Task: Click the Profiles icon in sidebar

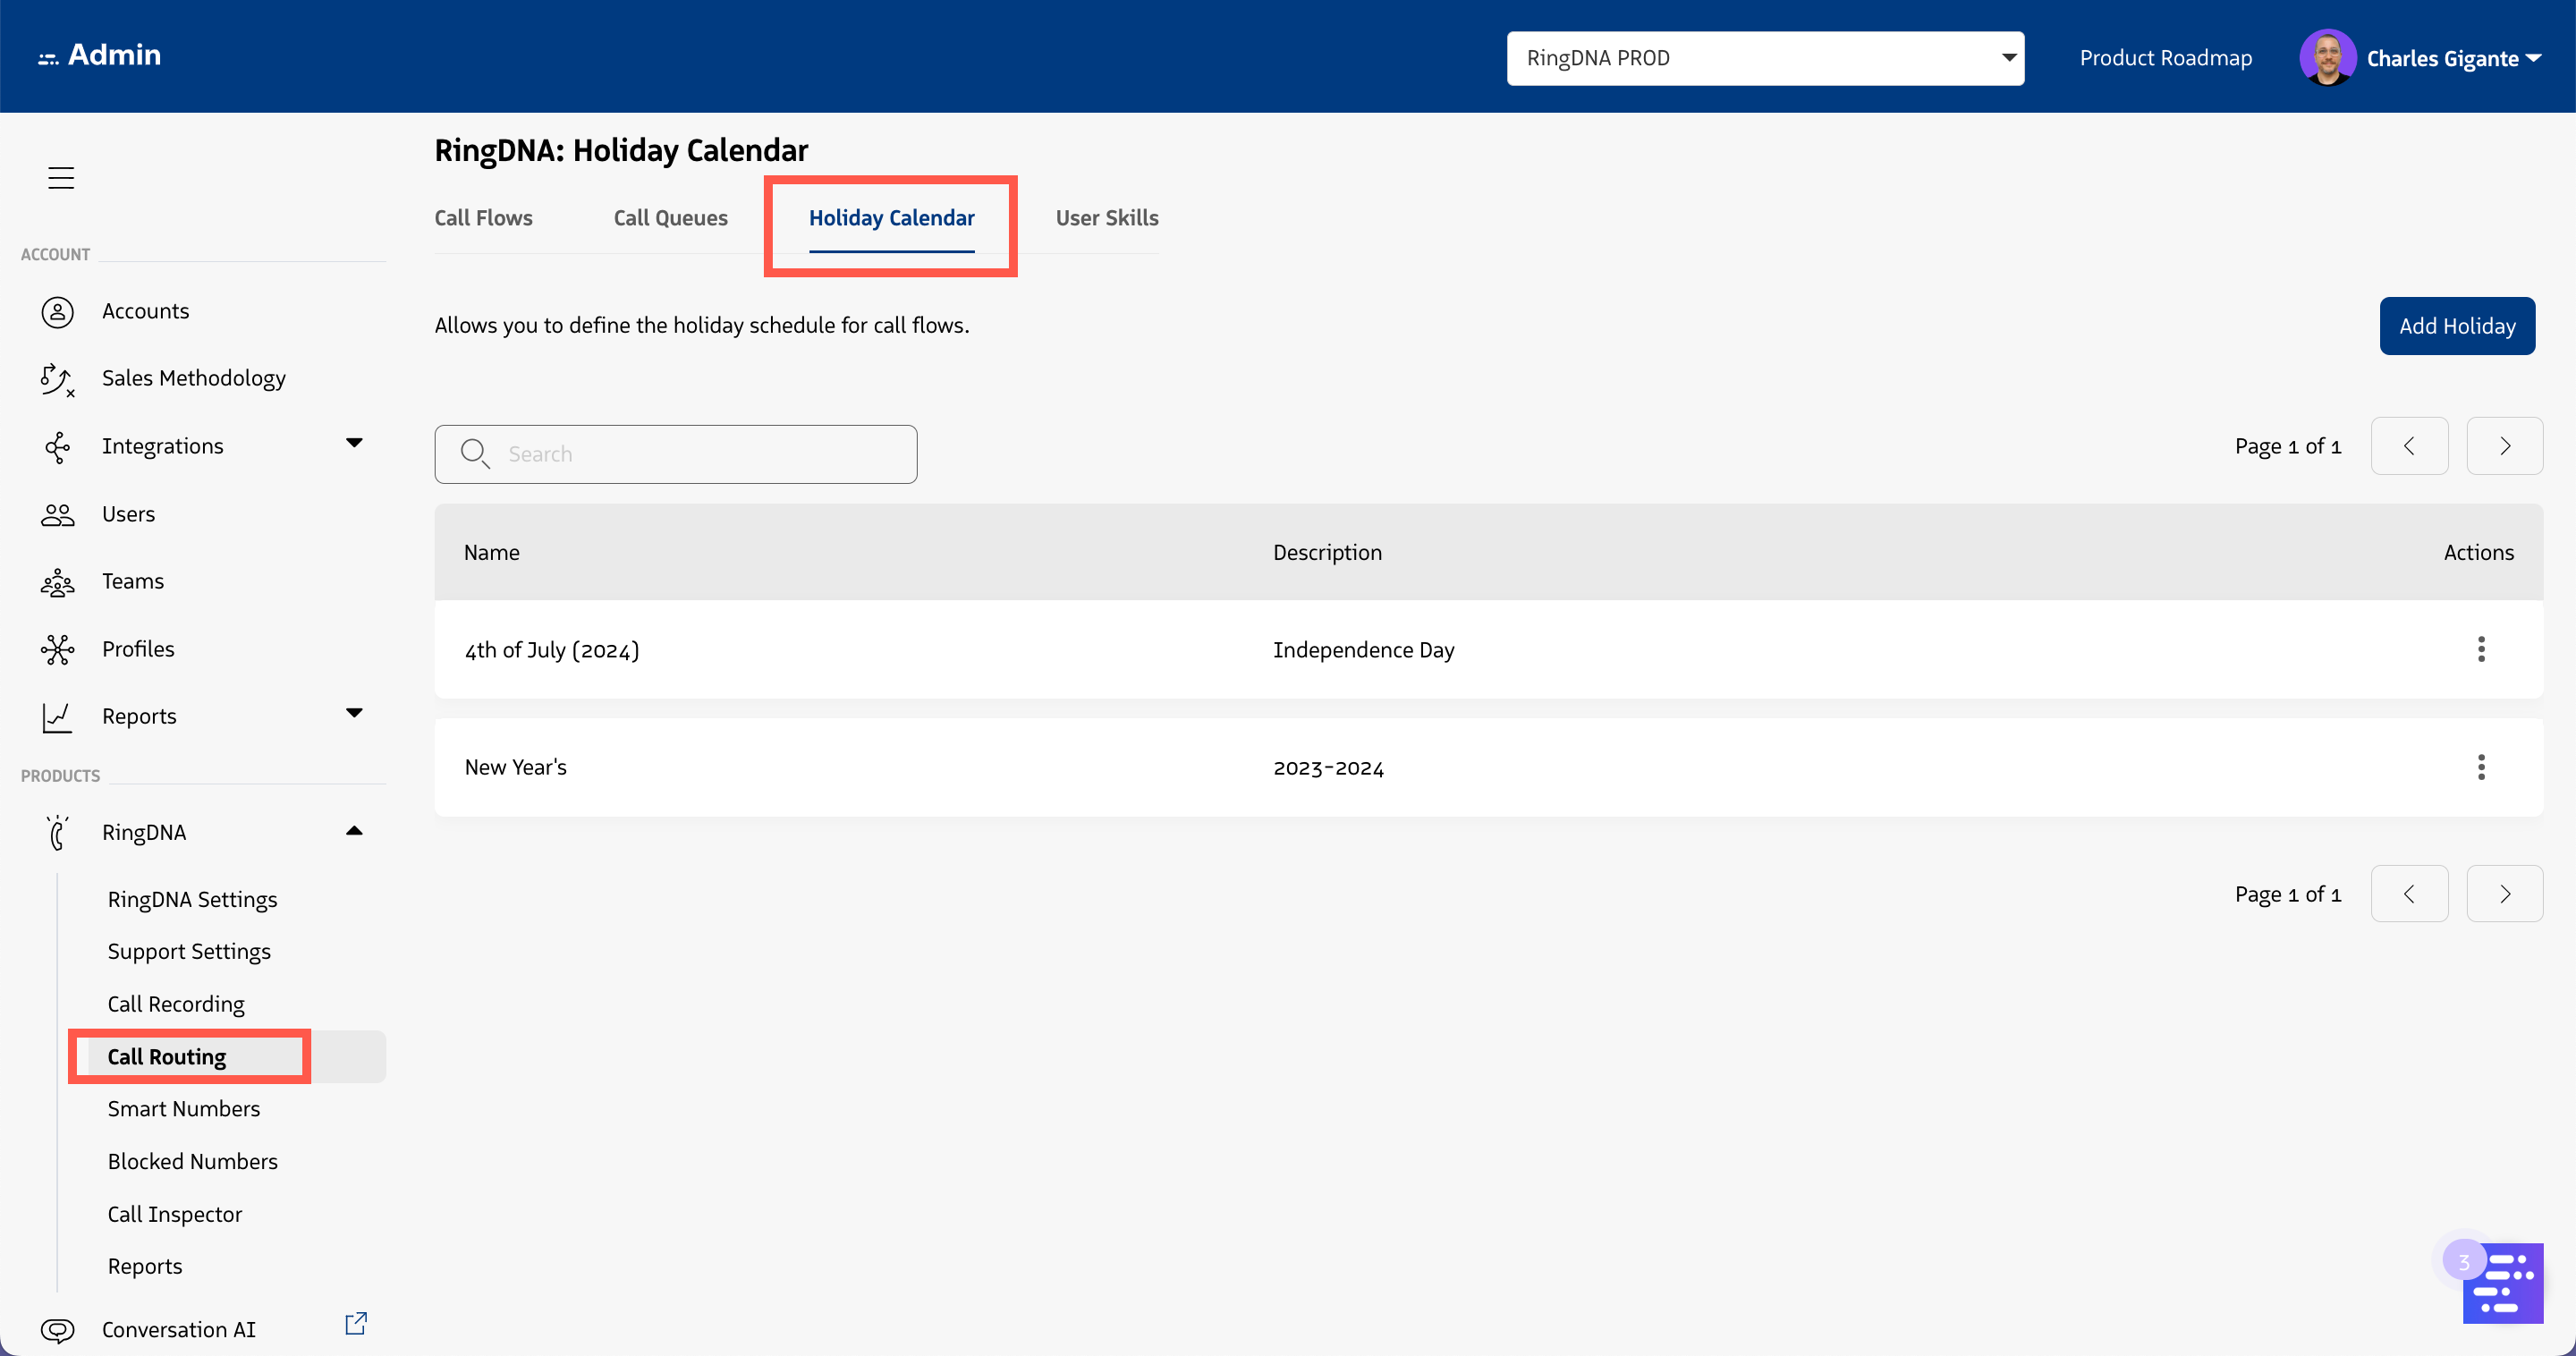Action: click(x=57, y=650)
